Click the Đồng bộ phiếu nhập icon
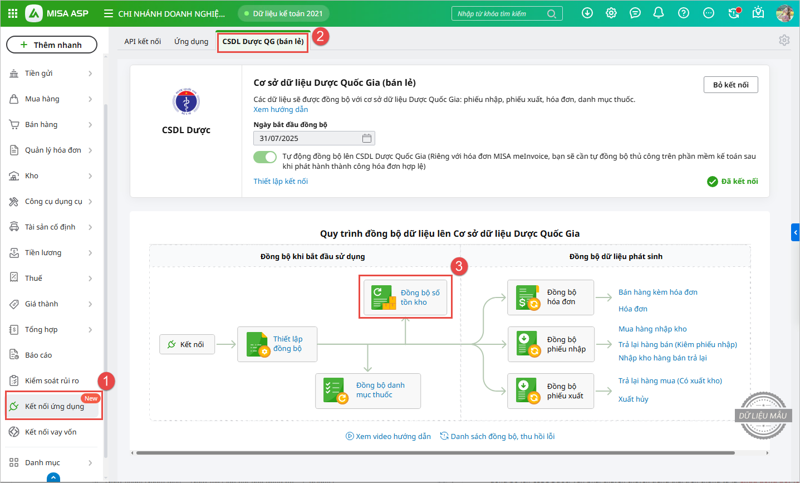Screen dimensions: 800x483 click(528, 344)
